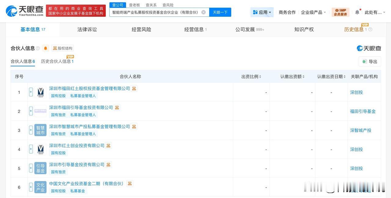The width and height of the screenshot is (391, 198).
Task: Click the alert bell beside 合伙人信息
Action: (46, 48)
